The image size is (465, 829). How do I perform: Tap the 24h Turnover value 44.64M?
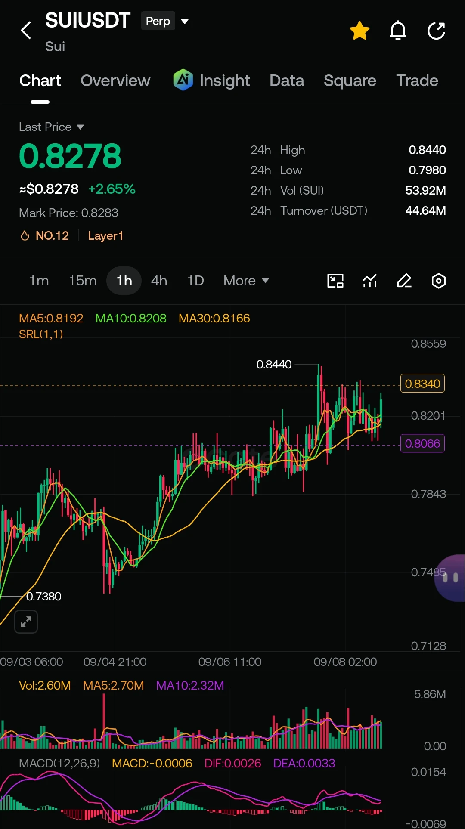point(425,210)
